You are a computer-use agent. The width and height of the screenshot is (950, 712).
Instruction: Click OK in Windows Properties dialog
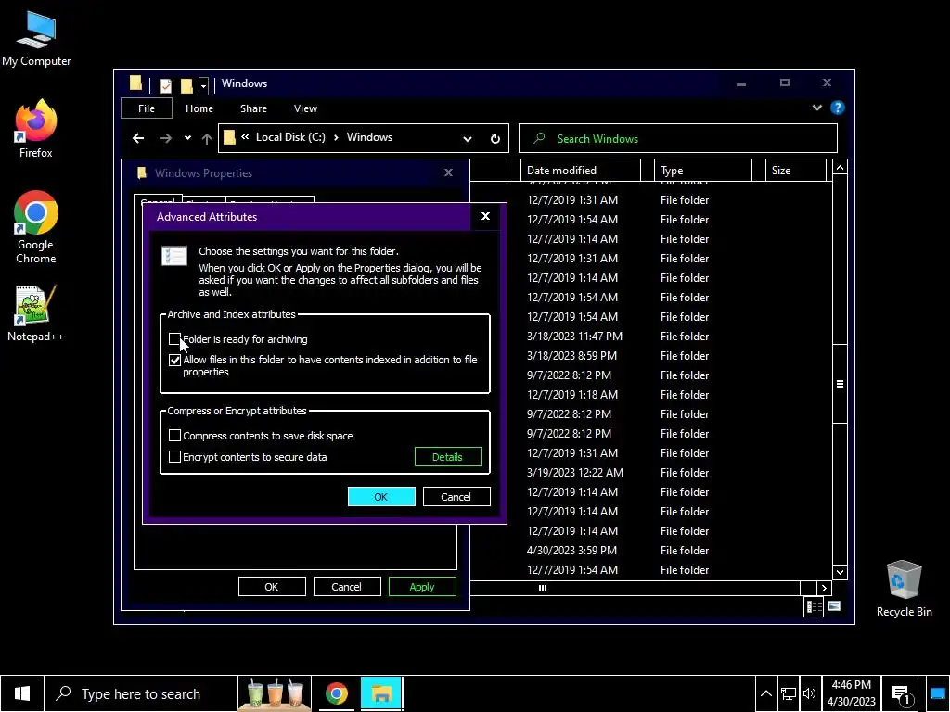click(272, 587)
